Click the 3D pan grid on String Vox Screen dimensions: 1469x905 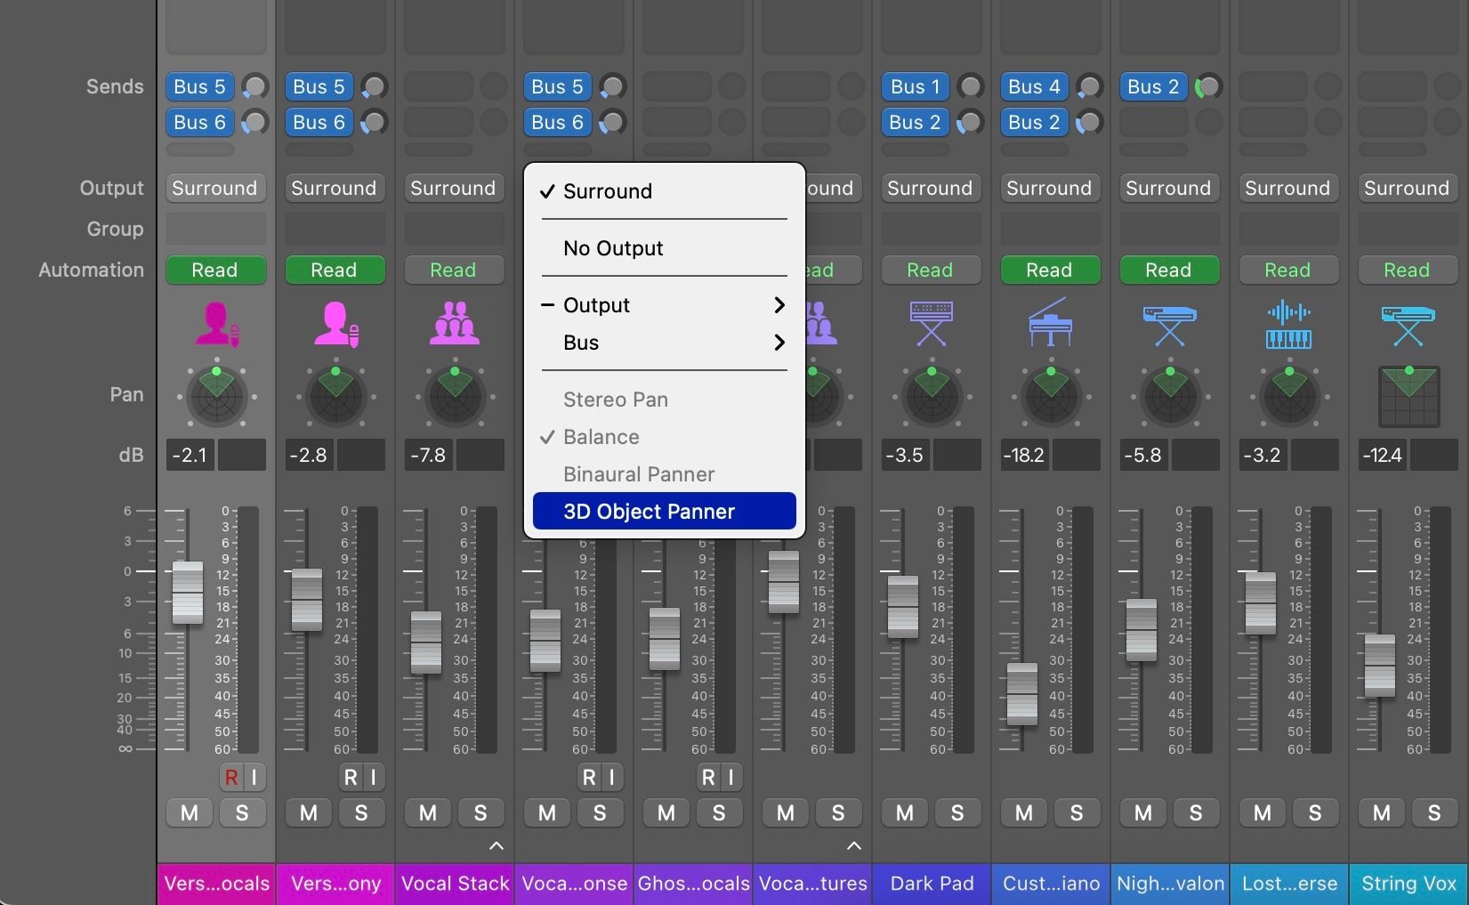click(x=1409, y=396)
